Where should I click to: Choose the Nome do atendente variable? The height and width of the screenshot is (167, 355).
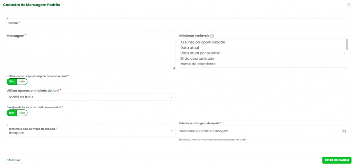point(198,64)
